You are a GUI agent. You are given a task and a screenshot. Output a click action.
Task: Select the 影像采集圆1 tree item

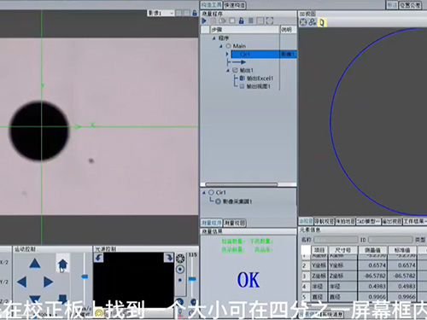(237, 201)
